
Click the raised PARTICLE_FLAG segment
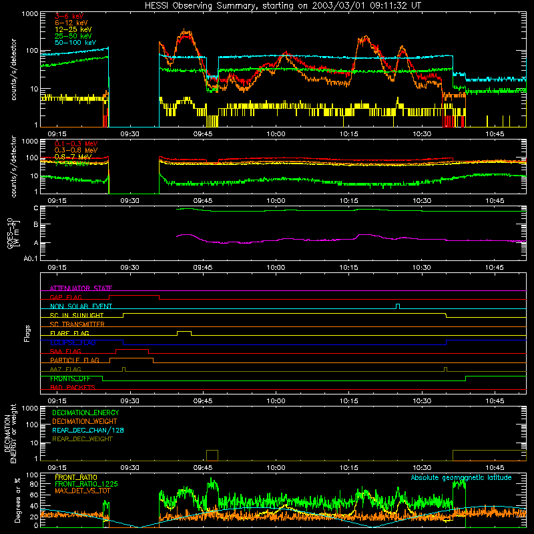click(x=131, y=358)
